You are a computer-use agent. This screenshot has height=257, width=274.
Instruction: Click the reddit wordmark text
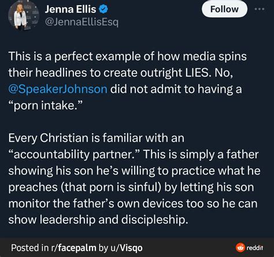254,248
